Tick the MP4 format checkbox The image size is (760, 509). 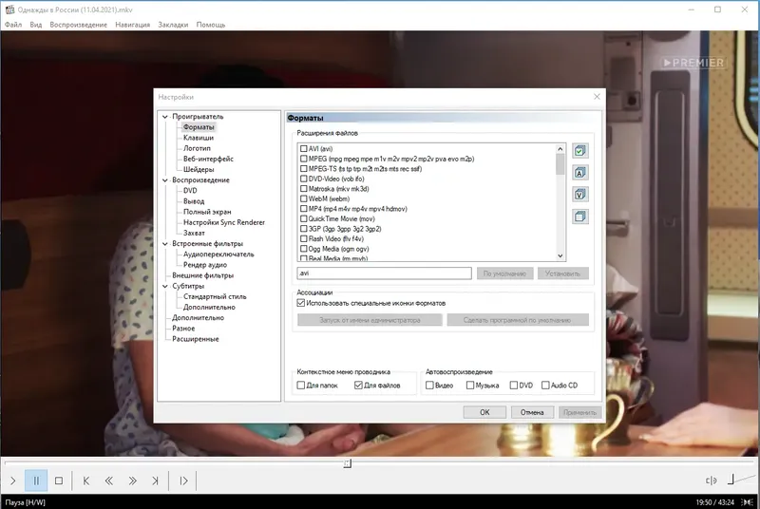(303, 209)
